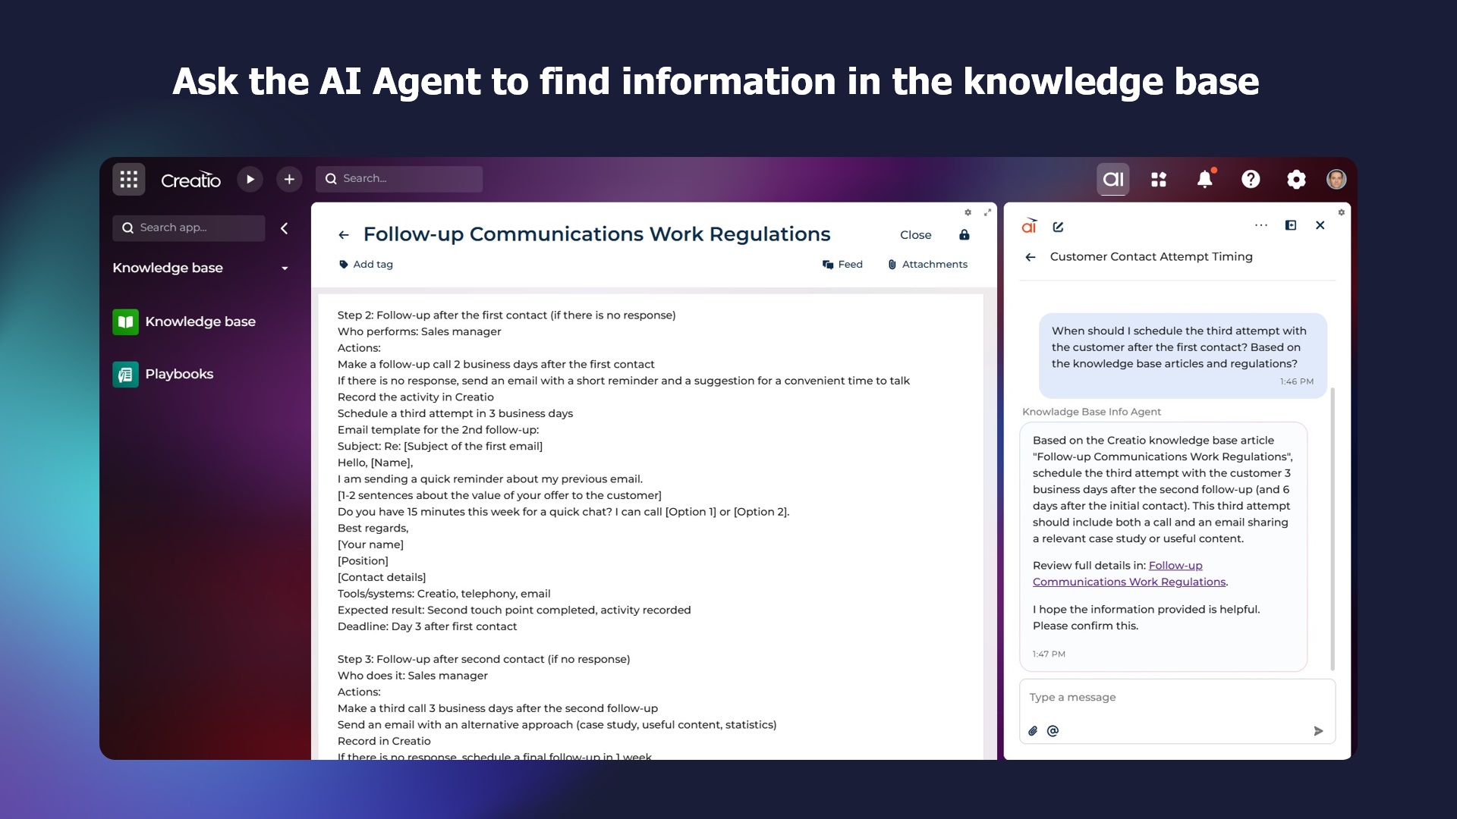
Task: Open the app launcher grid icon
Action: point(128,180)
